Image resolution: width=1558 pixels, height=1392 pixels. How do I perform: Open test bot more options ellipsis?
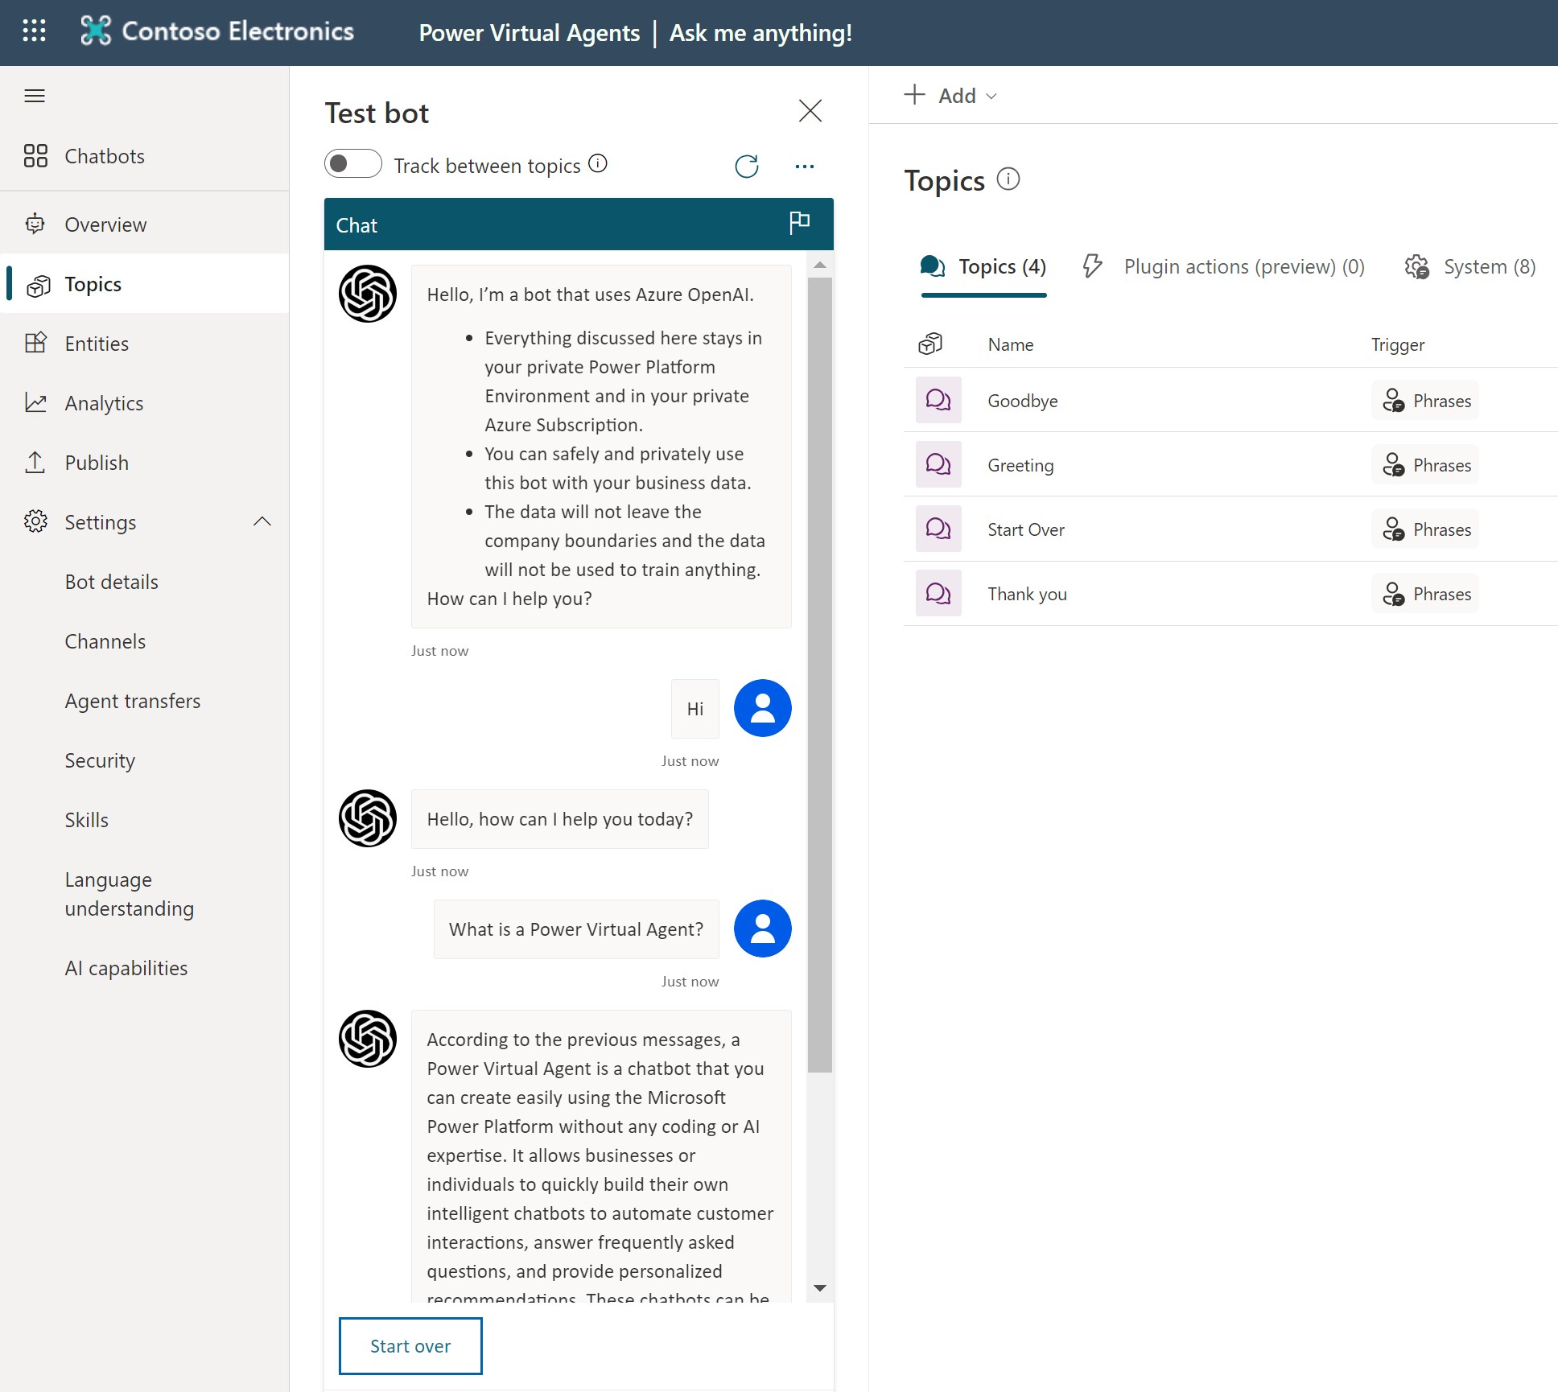805,166
